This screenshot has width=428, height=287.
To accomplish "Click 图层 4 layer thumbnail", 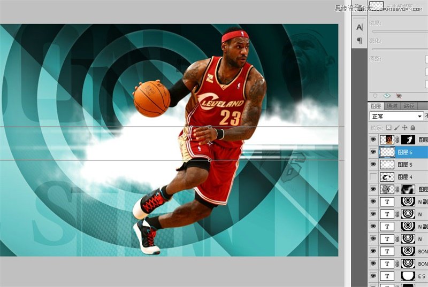I will [x=387, y=177].
